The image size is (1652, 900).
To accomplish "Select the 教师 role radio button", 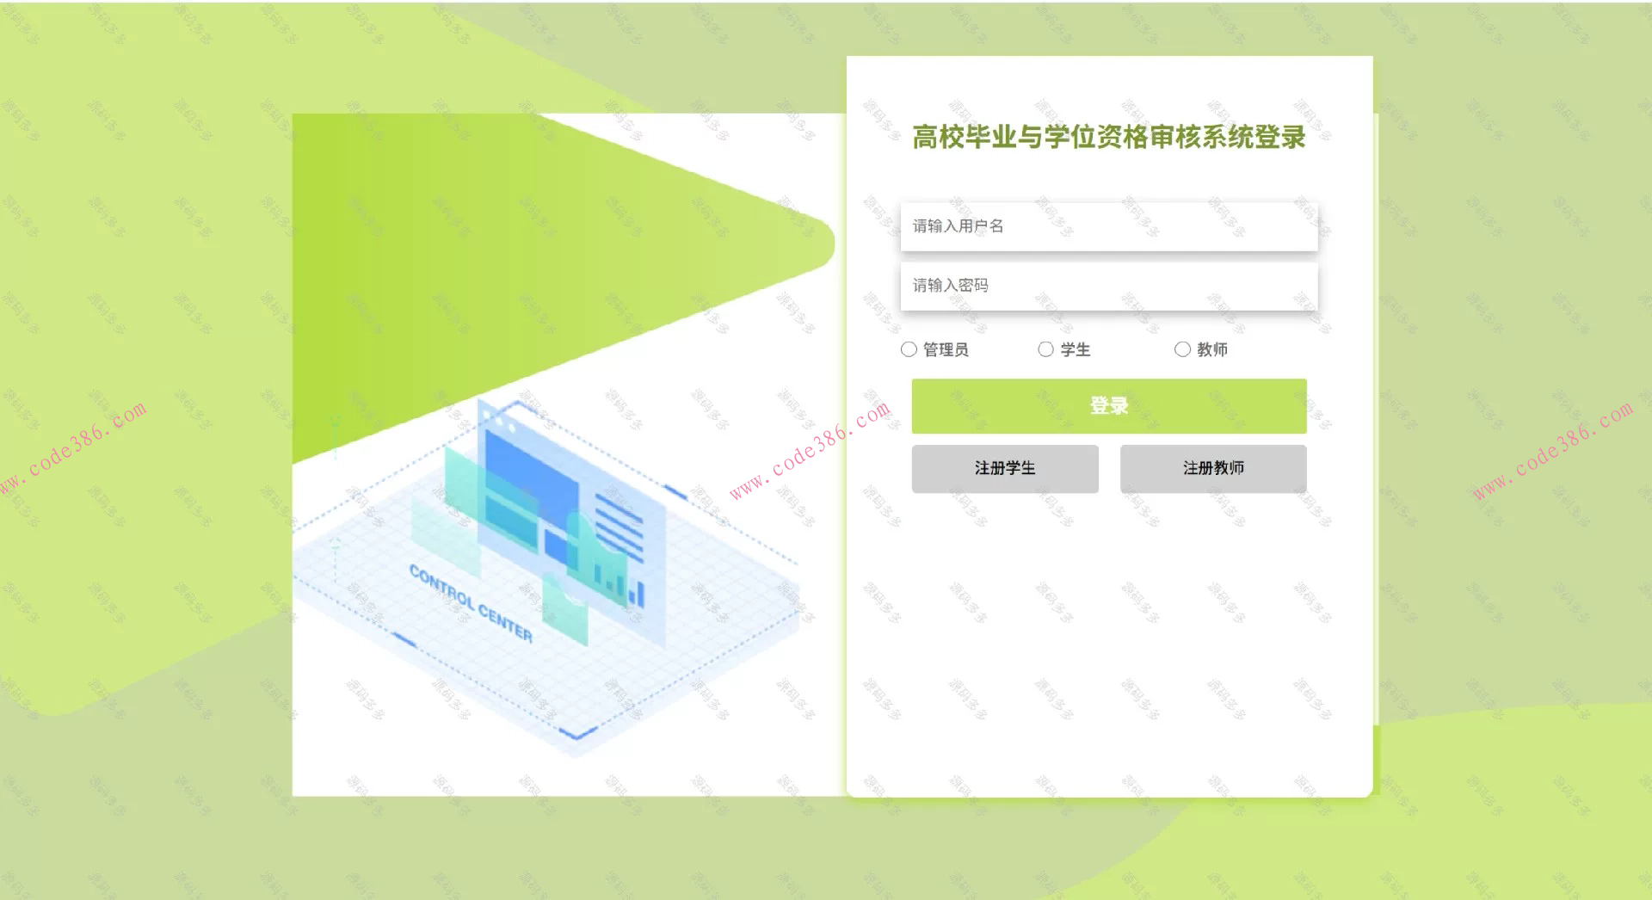I will [x=1184, y=349].
